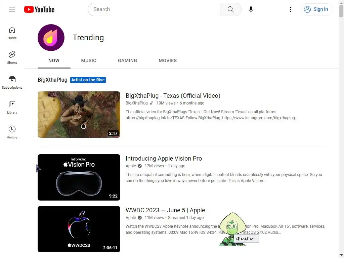Click the verified badge on the WWDC 2023 video
Viewport: 344px width, 258px height.
(x=139, y=218)
